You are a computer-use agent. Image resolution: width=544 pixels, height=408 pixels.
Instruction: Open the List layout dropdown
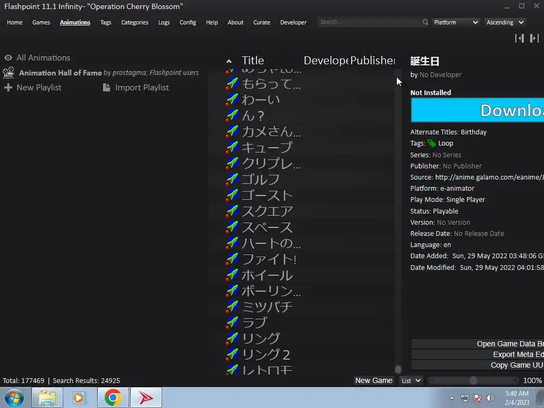tap(411, 380)
